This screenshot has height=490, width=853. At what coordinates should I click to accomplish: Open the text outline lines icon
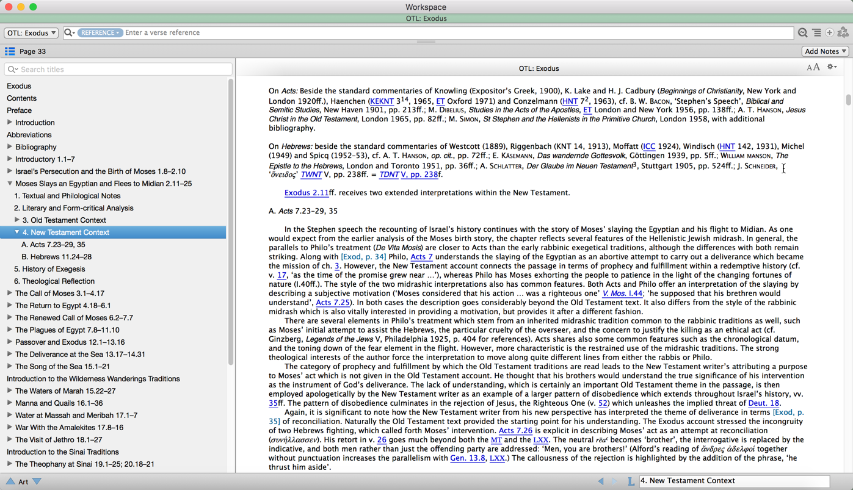click(x=816, y=33)
